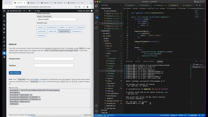Open the VS Code Manage gear icon
Viewport: 208px width, 117px height.
[97, 111]
